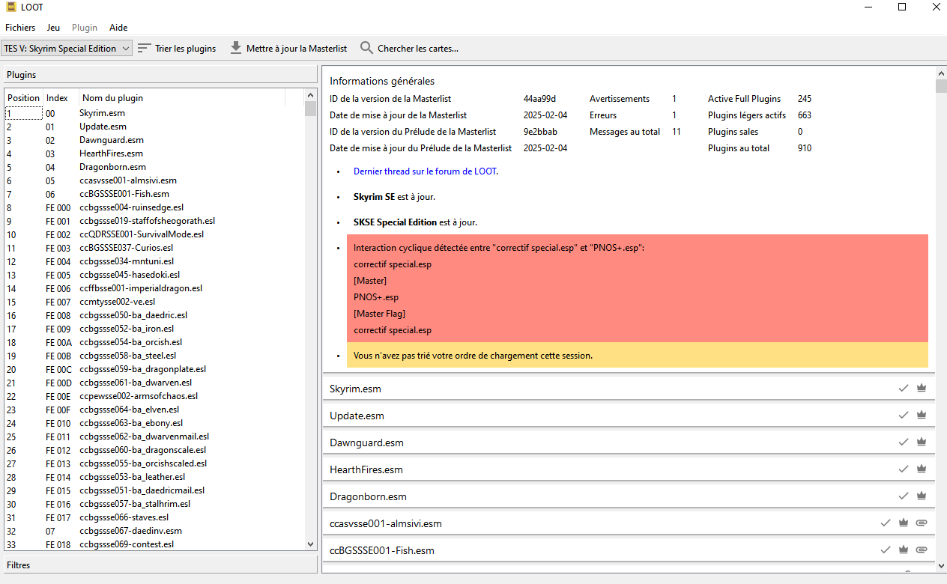This screenshot has height=584, width=947.
Task: Select ccasvsse001-almsivi.esm in the plugin list
Action: click(x=155, y=180)
